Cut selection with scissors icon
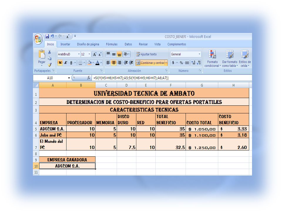The width and height of the screenshot is (282, 212). (49, 52)
